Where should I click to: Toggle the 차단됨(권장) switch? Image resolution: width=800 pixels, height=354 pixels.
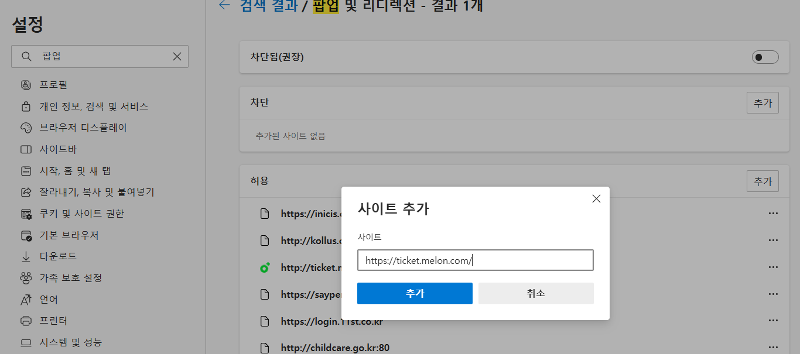click(765, 57)
